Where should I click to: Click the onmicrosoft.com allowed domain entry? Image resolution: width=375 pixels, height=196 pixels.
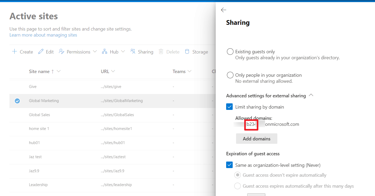pos(266,124)
